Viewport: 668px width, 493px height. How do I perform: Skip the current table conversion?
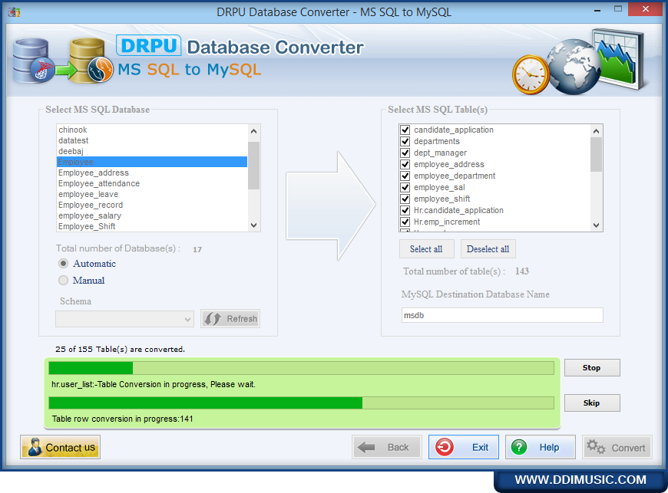point(592,403)
